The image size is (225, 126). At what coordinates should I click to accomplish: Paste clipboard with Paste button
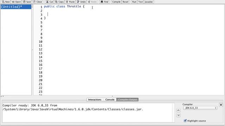point(70,2)
